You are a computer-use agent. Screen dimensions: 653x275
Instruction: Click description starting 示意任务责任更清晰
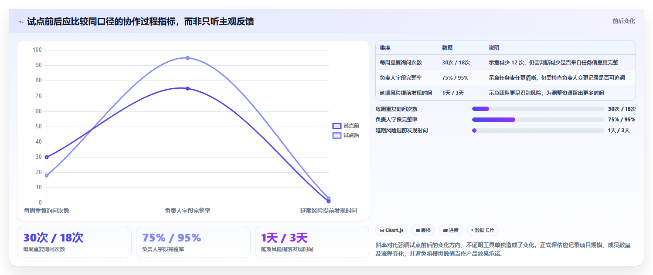click(557, 78)
